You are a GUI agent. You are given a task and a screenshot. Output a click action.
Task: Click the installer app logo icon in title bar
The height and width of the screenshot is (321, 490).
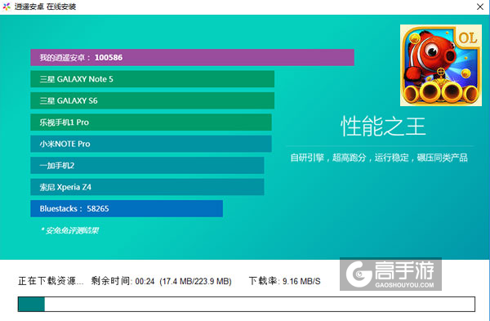(x=7, y=7)
